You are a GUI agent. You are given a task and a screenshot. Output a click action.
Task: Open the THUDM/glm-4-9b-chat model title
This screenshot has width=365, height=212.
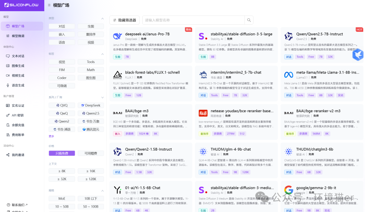(231, 149)
